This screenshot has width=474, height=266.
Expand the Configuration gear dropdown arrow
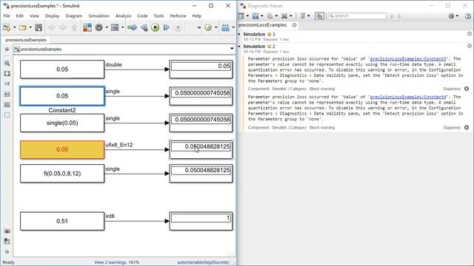pyautogui.click(x=107, y=27)
